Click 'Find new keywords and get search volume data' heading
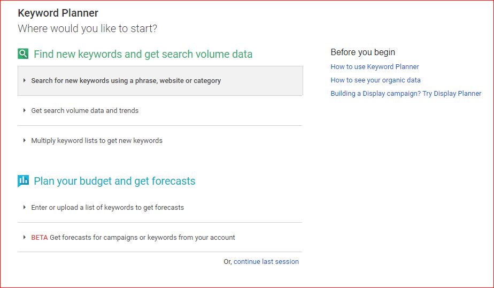The height and width of the screenshot is (288, 494). pos(143,54)
